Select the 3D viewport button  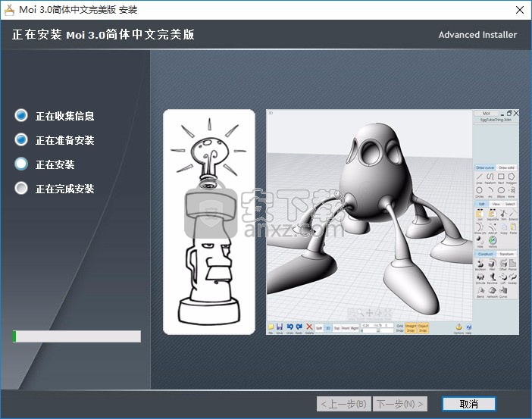[328, 328]
